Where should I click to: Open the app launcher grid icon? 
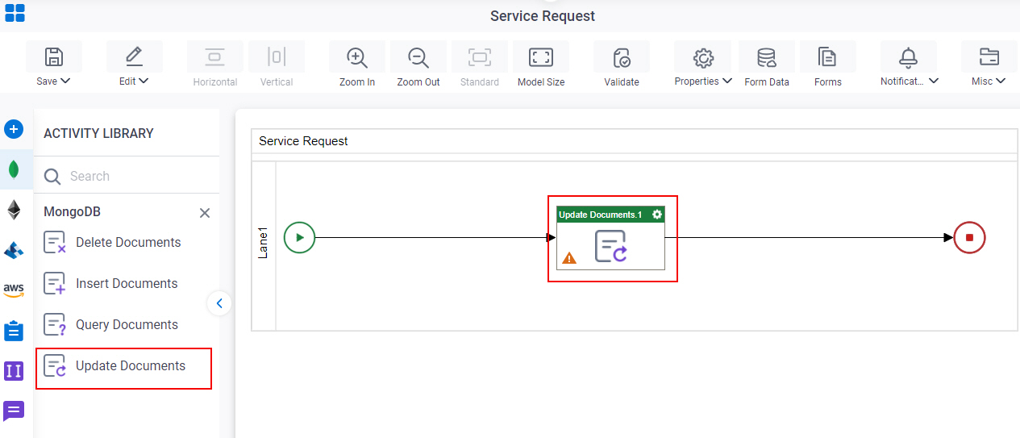tap(15, 13)
